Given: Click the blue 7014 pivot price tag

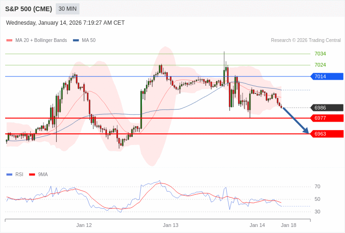Looking at the screenshot, I should click(x=327, y=76).
